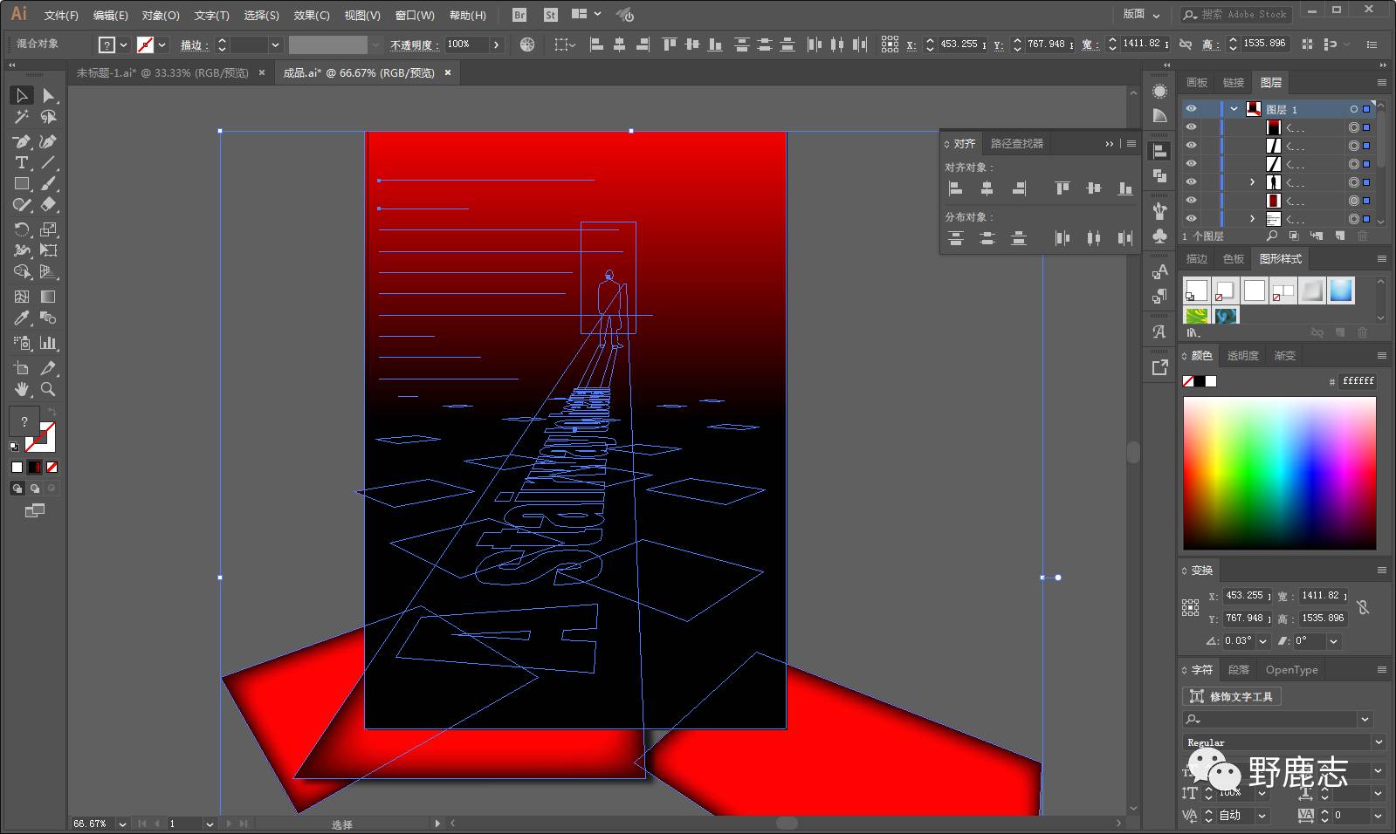Pick the Zoom tool in the toolbar
Screen dimensions: 1396x834
pyautogui.click(x=48, y=390)
